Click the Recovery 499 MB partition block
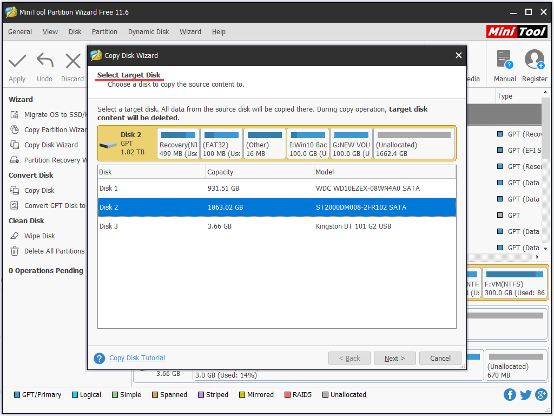This screenshot has height=416, width=554. click(179, 144)
